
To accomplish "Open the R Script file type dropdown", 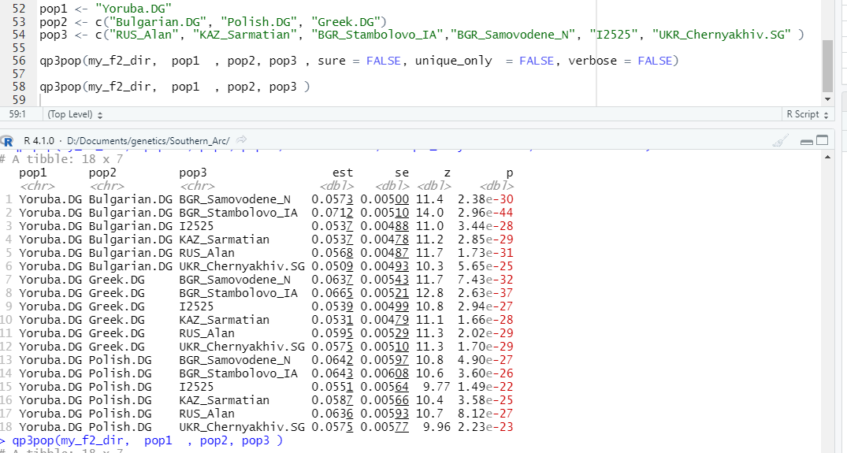I will (x=808, y=114).
